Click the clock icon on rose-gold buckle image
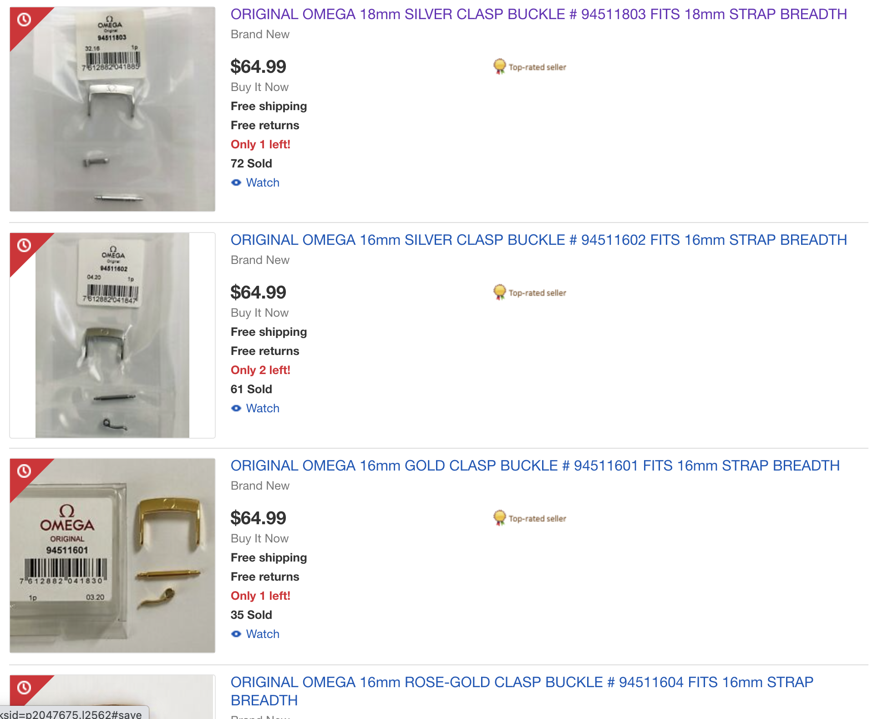Screen dimensions: 883x719 click(24, 687)
